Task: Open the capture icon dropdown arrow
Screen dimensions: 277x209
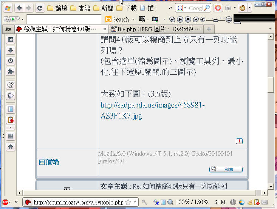Action: [x=164, y=19]
